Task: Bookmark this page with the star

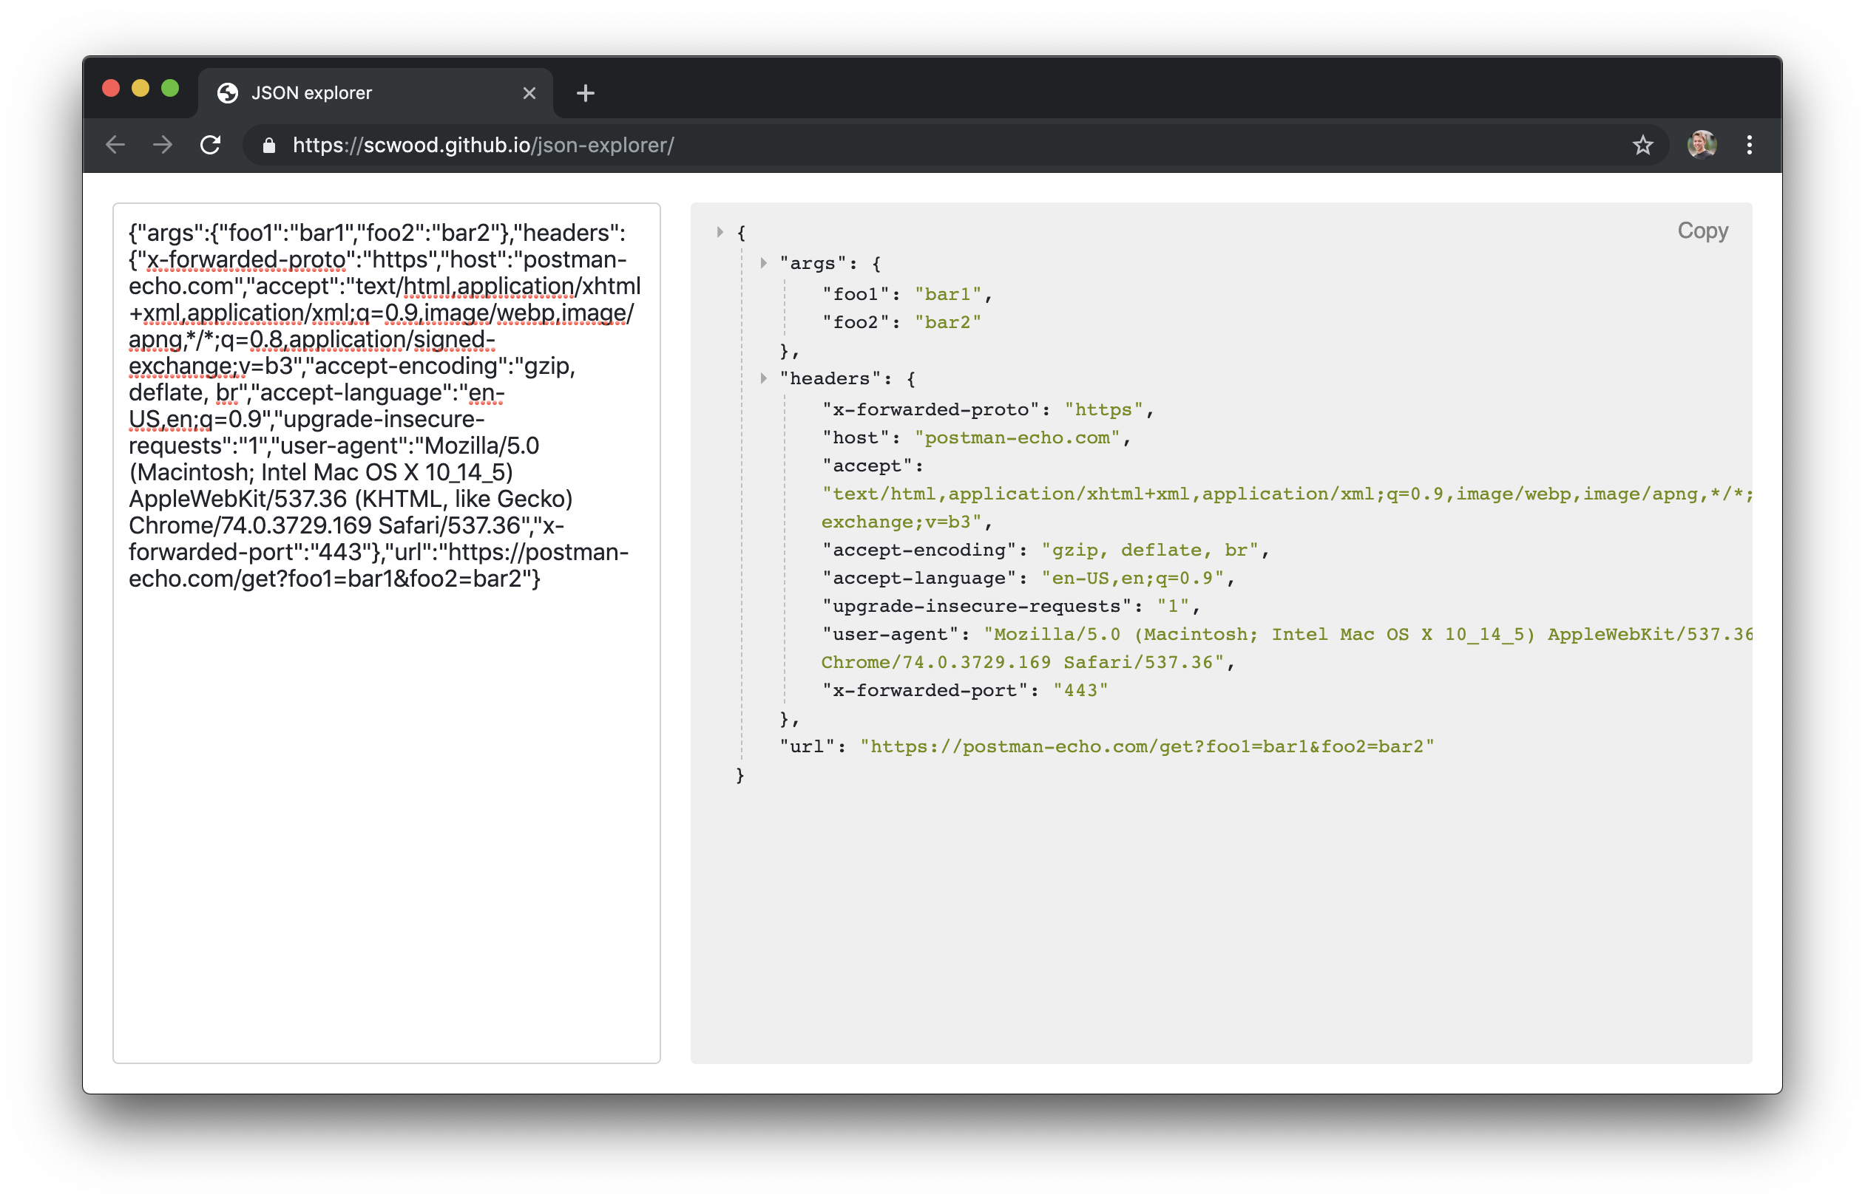Action: point(1642,146)
